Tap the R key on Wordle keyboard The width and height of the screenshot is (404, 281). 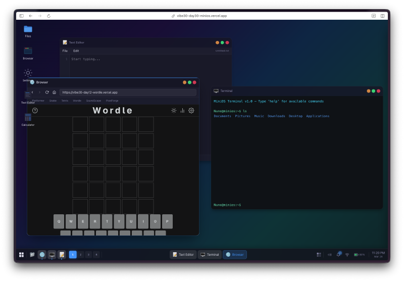95,221
